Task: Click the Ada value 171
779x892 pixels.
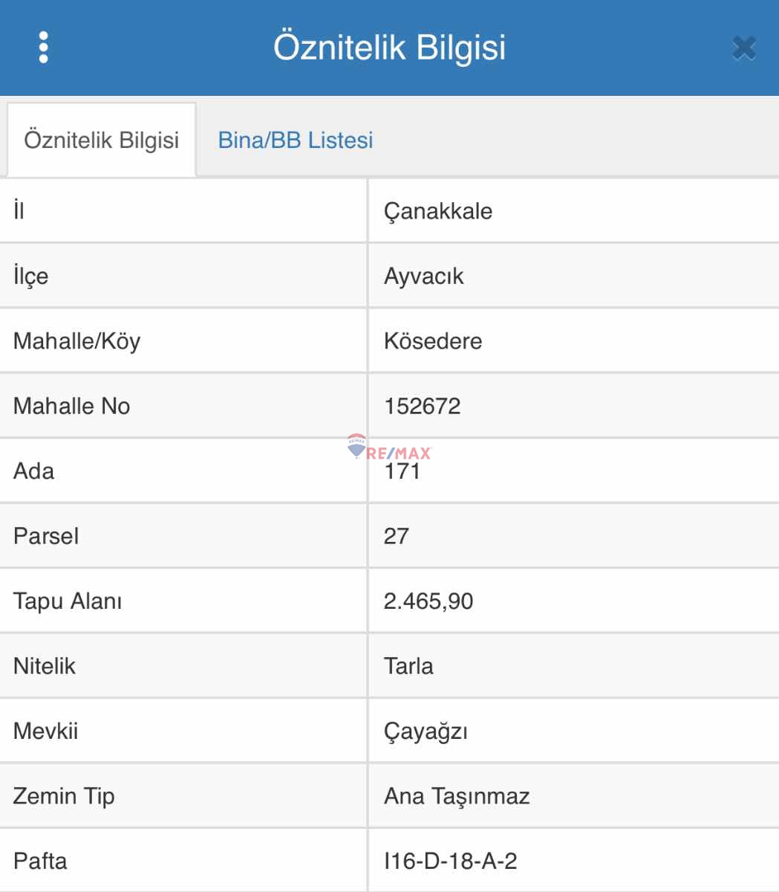Action: coord(402,472)
